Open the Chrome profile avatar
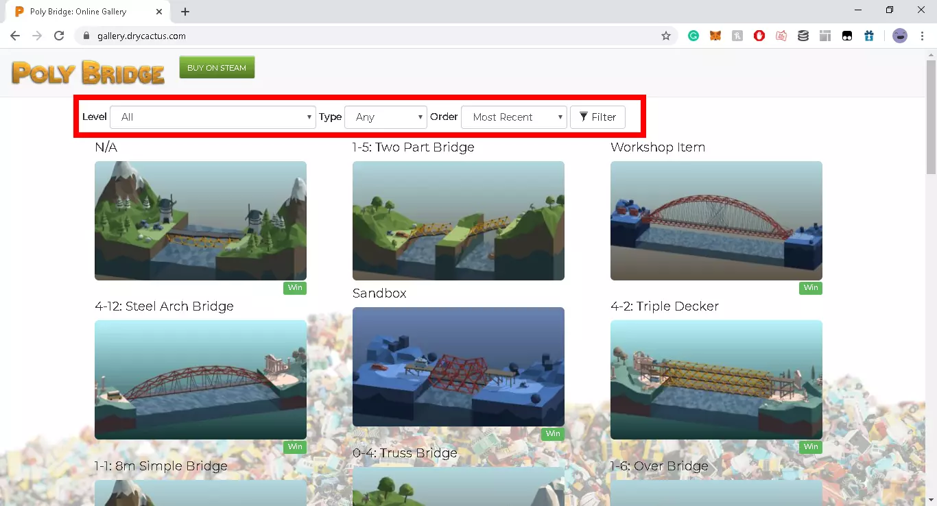The width and height of the screenshot is (937, 506). click(x=900, y=36)
